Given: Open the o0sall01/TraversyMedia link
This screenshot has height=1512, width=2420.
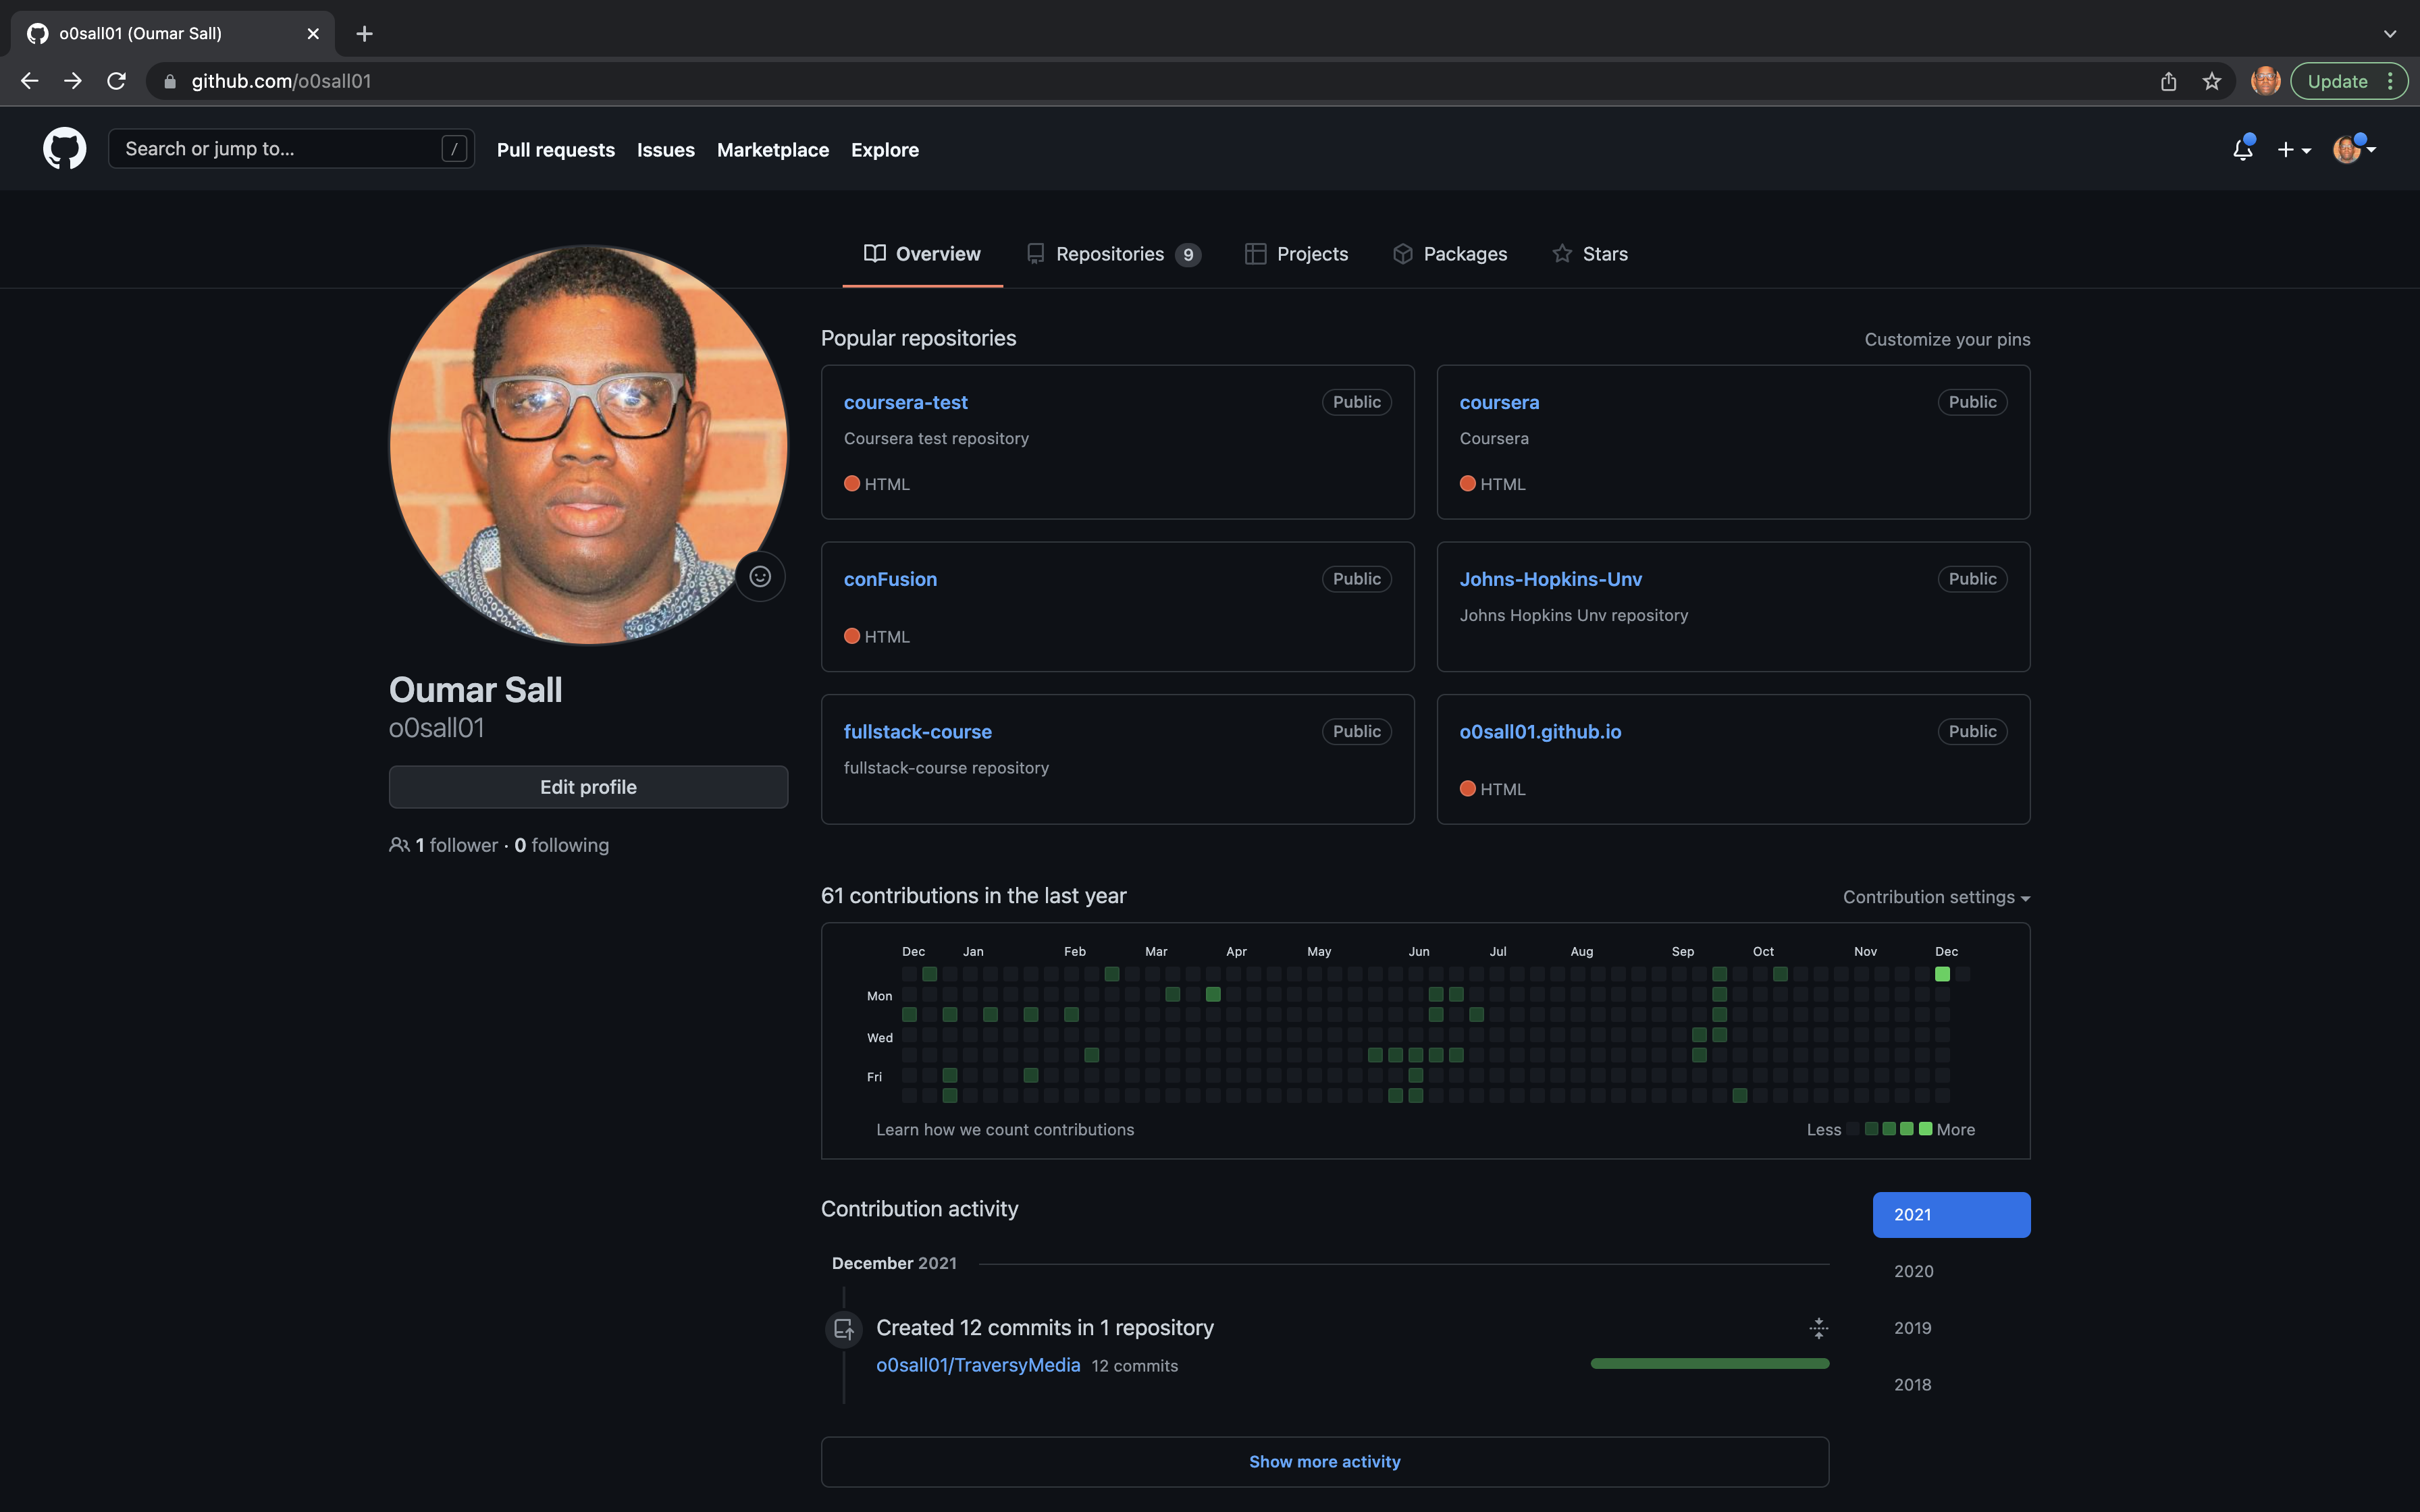Looking at the screenshot, I should (x=978, y=1365).
